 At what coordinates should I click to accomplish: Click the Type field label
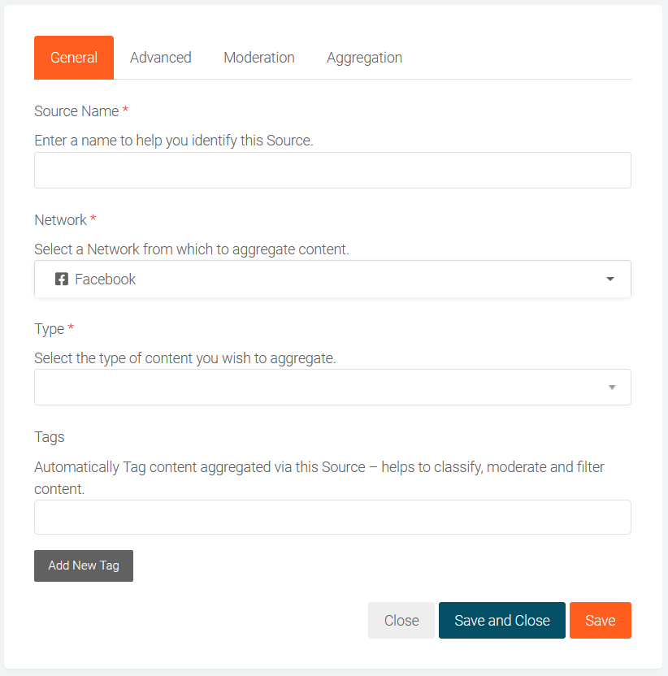click(49, 329)
